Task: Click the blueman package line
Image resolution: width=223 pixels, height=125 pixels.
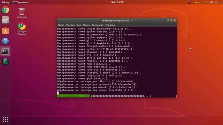Action: click(x=91, y=52)
